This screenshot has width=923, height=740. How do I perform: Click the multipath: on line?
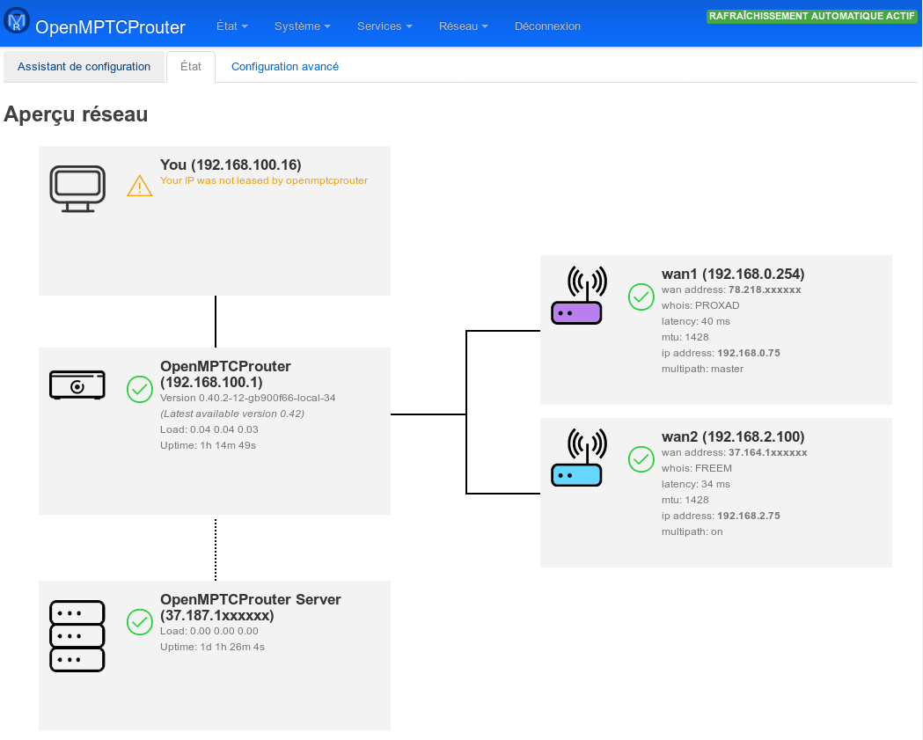click(x=692, y=531)
